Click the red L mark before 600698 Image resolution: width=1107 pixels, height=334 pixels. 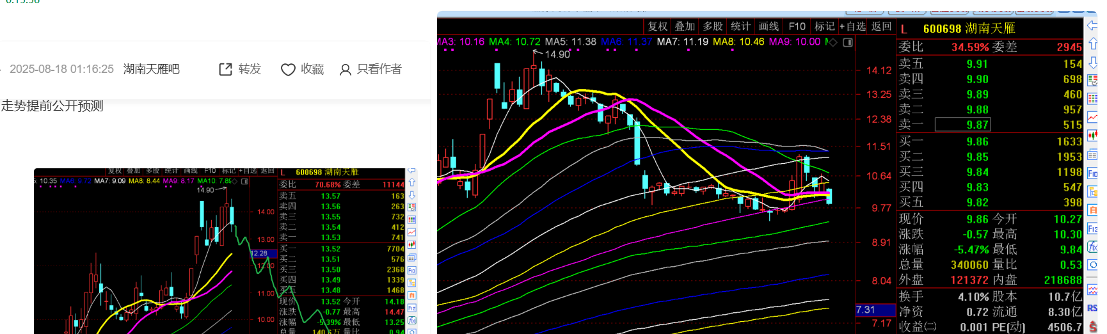(904, 29)
